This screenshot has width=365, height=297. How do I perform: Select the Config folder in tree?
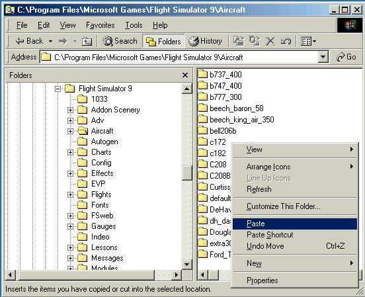[95, 163]
